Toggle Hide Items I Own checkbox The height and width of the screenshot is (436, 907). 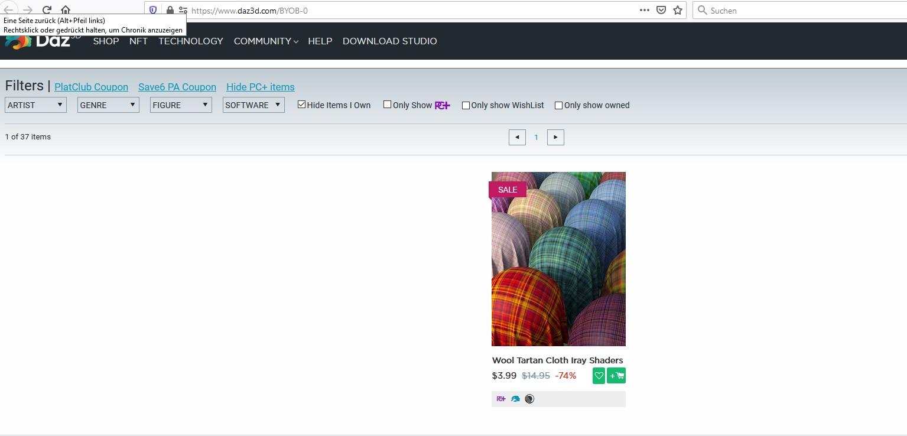click(x=301, y=105)
